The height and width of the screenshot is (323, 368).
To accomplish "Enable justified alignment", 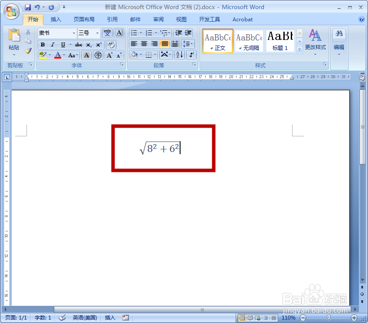I will (164, 43).
